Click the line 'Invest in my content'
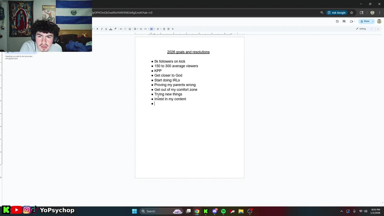Image resolution: width=384 pixels, height=216 pixels. point(170,99)
